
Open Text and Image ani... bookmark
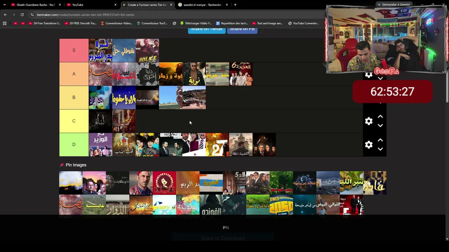coord(267,23)
